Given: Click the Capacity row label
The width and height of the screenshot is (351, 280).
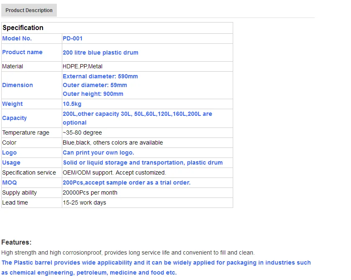Looking at the screenshot, I should coord(15,118).
